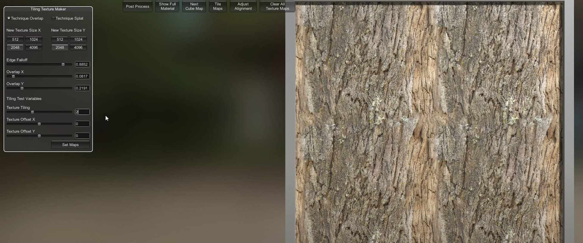This screenshot has width=583, height=243.
Task: Click Clear All Texture Maps
Action: pos(278,6)
